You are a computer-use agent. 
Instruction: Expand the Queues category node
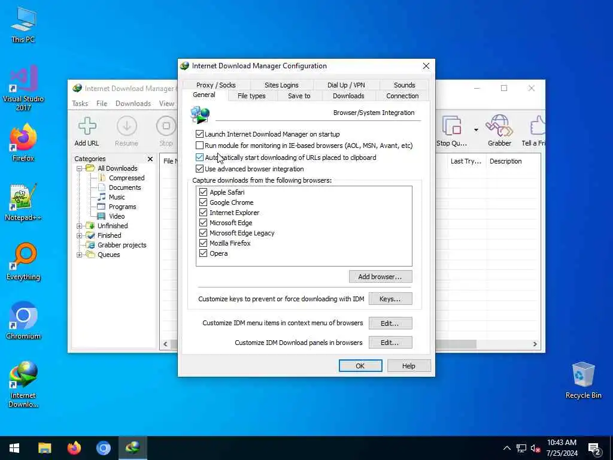80,255
